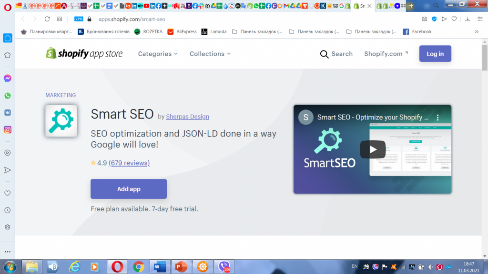Viewport: 488px width, 274px height.
Task: Open My Flow in the sidebar
Action: pyautogui.click(x=8, y=170)
